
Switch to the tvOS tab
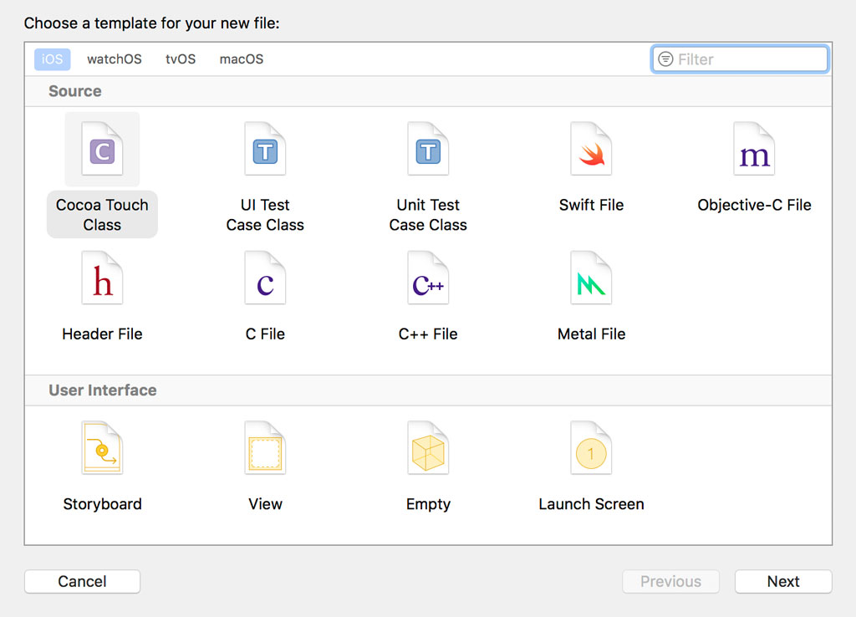pos(180,59)
